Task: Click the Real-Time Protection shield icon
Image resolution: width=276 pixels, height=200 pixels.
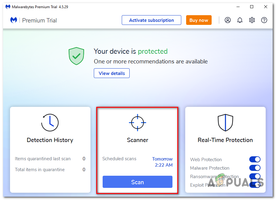Action: tap(225, 123)
